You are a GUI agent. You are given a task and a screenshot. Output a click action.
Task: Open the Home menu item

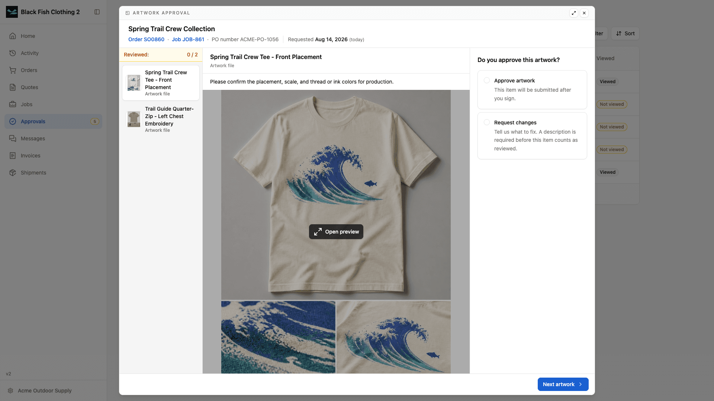click(x=53, y=36)
